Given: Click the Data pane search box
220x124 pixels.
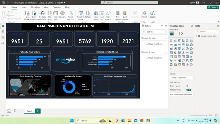Looking at the screenshot, I should pos(207,31).
